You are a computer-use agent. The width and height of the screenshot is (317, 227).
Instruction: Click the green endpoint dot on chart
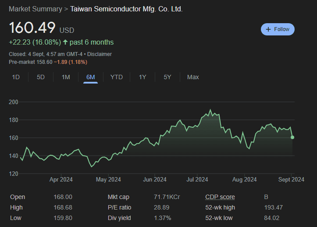coord(292,137)
